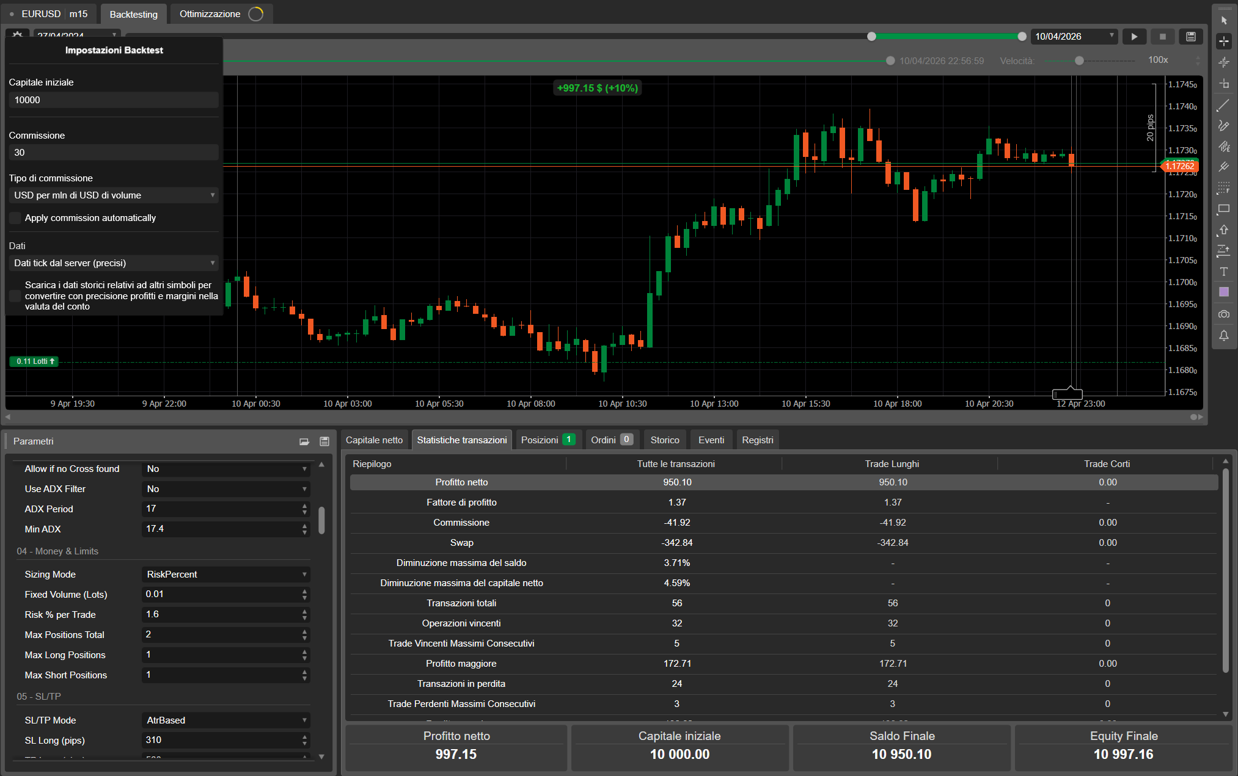Viewport: 1238px width, 776px height.
Task: Select the trend line drawing tool
Action: point(1224,105)
